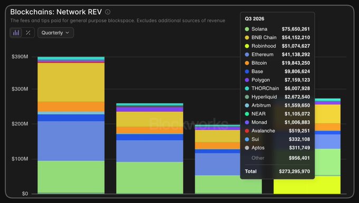Click the Monad legend dot

tap(247, 122)
